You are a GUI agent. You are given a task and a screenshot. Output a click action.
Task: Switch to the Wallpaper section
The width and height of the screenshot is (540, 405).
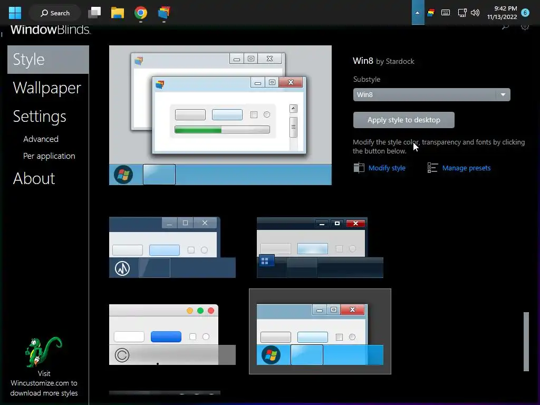coord(47,88)
